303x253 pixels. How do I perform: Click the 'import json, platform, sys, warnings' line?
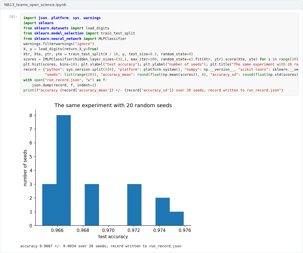click(62, 18)
